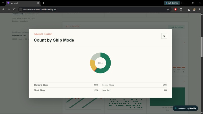Click the address bar URL
The width and height of the screenshot is (203, 114).
point(40,9)
